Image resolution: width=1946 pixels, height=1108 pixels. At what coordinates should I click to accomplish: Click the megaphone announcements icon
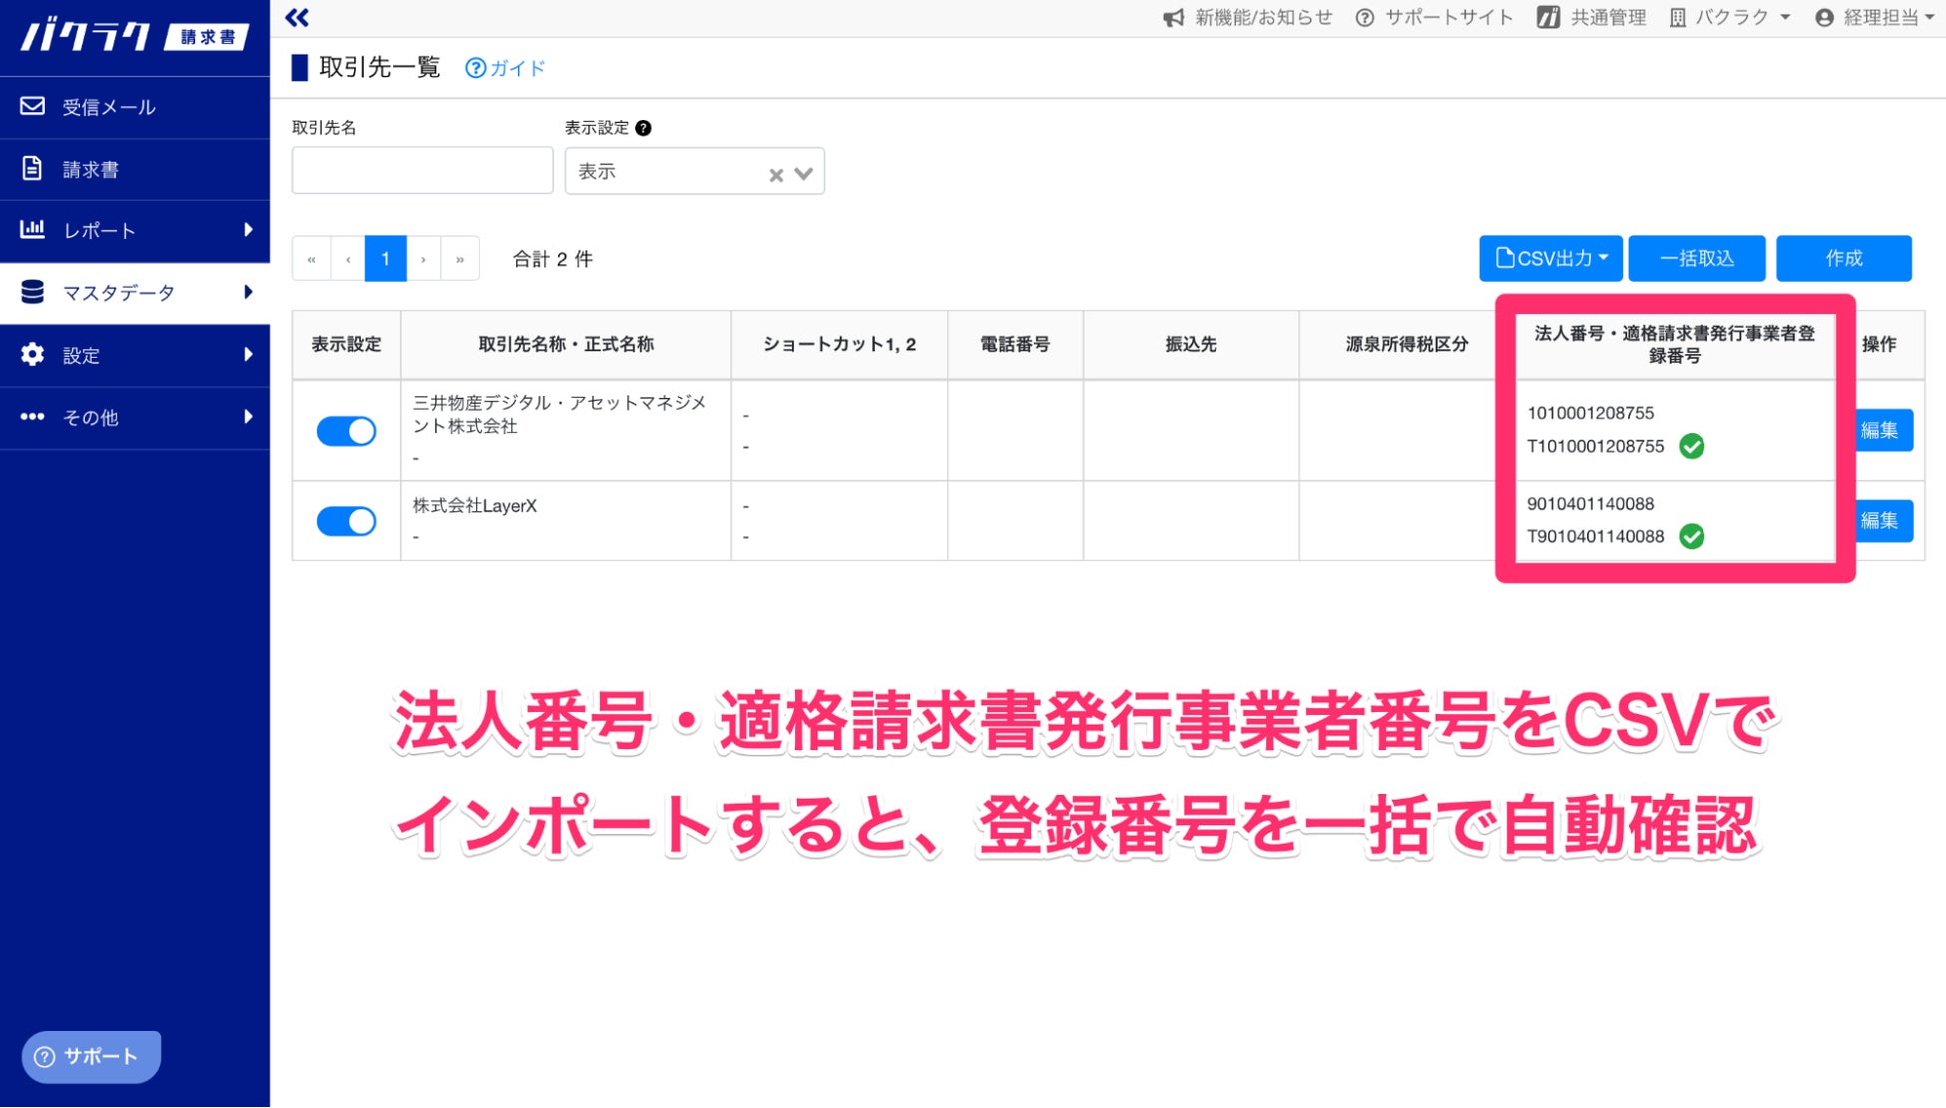pos(1174,17)
